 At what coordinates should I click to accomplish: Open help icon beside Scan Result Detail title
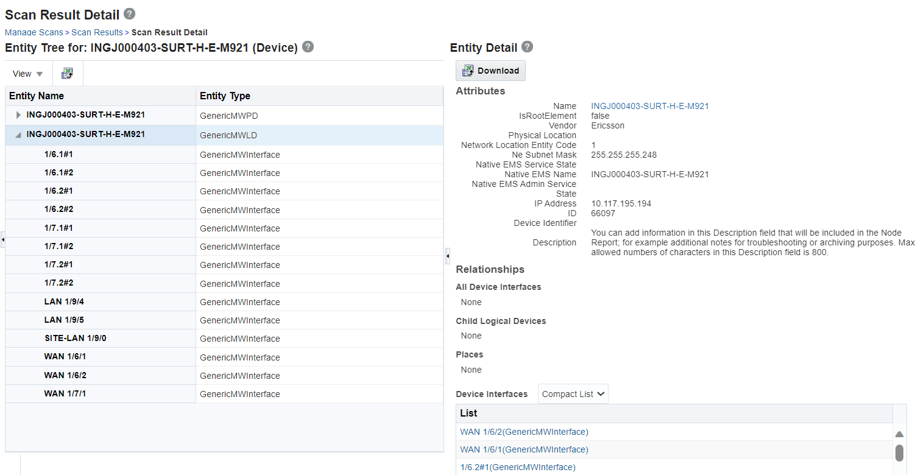click(129, 13)
